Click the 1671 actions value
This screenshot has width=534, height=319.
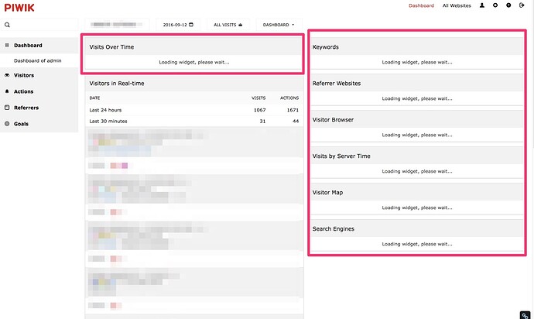click(293, 110)
